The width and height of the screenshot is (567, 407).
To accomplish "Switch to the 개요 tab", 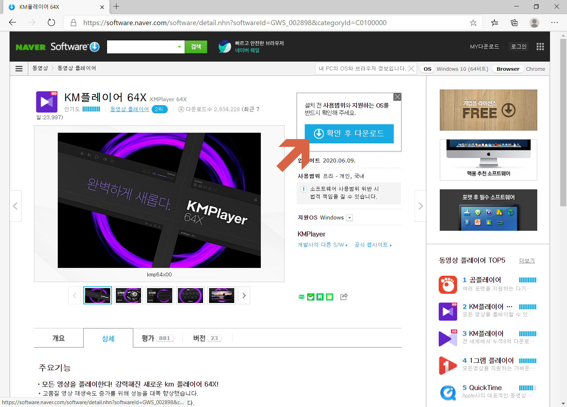I will pyautogui.click(x=59, y=338).
